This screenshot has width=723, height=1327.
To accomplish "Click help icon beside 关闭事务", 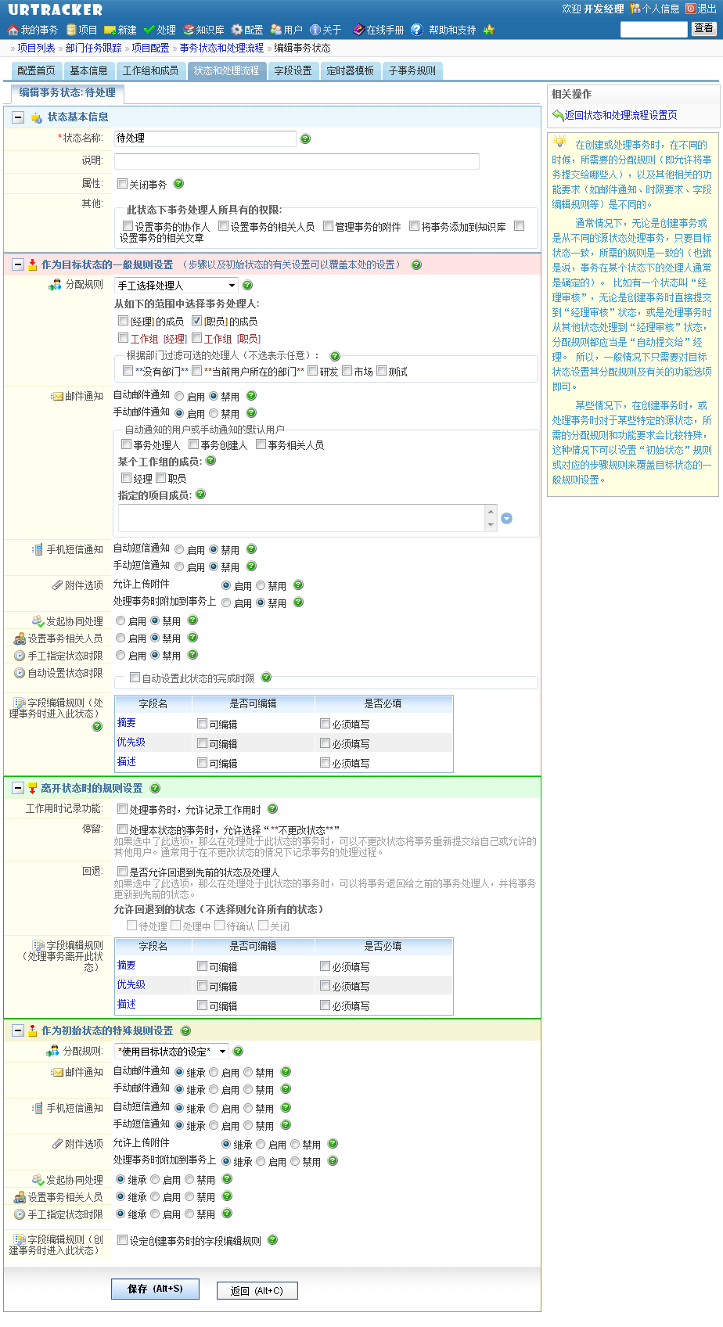I will tap(178, 184).
